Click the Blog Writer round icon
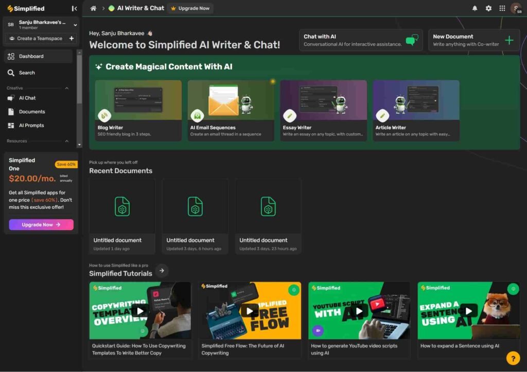Screen dimensions: 527x372 104,116
